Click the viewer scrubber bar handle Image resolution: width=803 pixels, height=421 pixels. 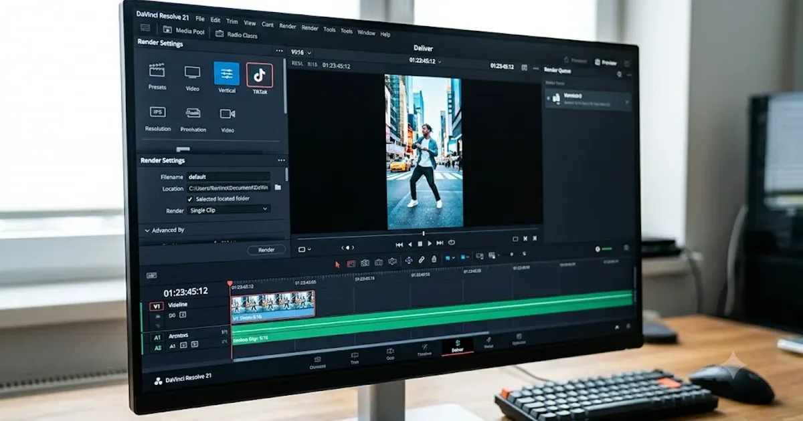coord(423,233)
